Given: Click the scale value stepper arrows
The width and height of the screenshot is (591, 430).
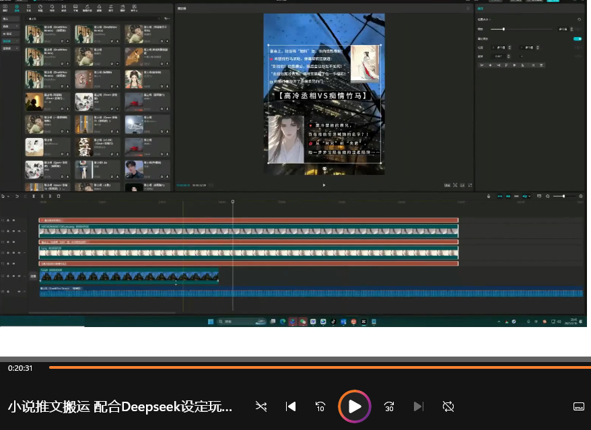Looking at the screenshot, I should click(x=571, y=29).
